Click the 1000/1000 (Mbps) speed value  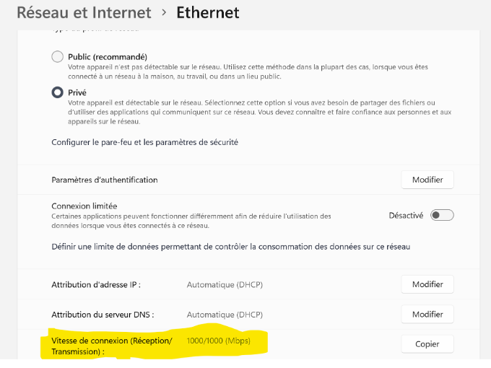(x=218, y=340)
